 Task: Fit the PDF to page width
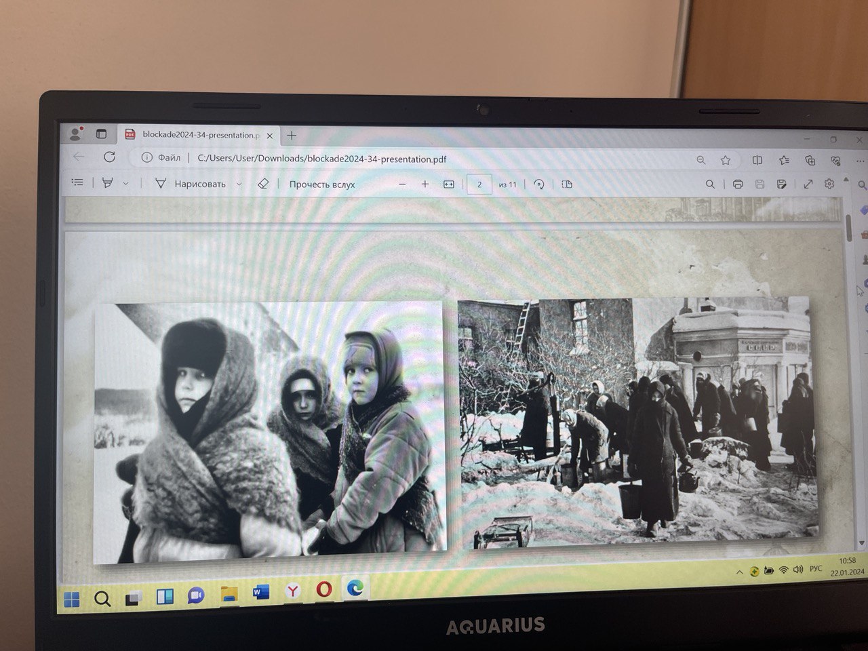coord(448,184)
